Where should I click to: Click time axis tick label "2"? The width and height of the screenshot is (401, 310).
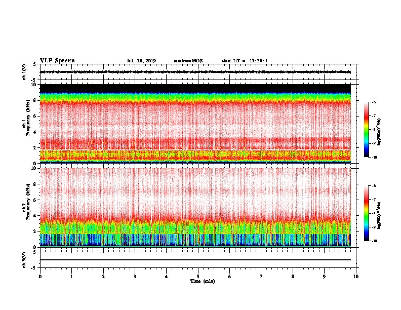103,277
